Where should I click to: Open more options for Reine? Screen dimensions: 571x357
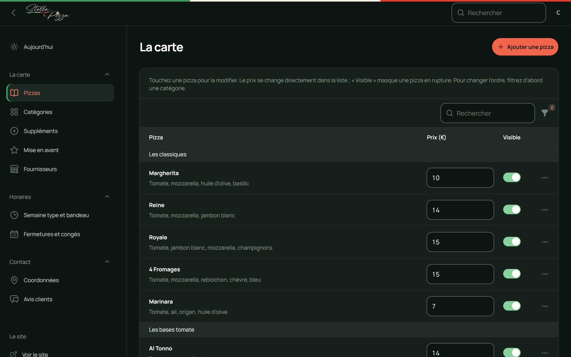[545, 210]
